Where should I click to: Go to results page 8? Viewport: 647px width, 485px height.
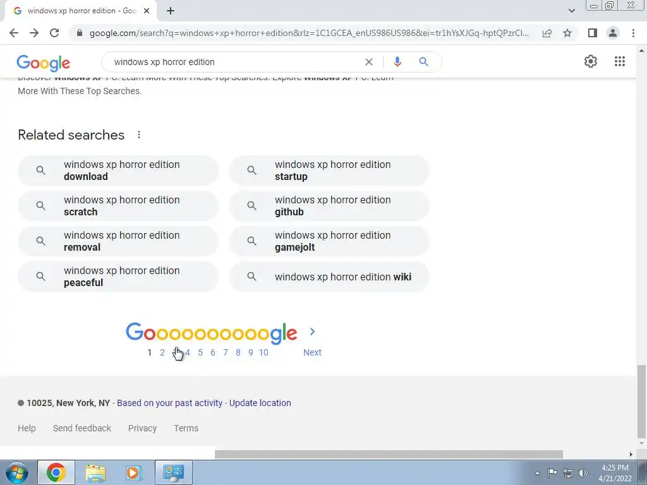[238, 352]
